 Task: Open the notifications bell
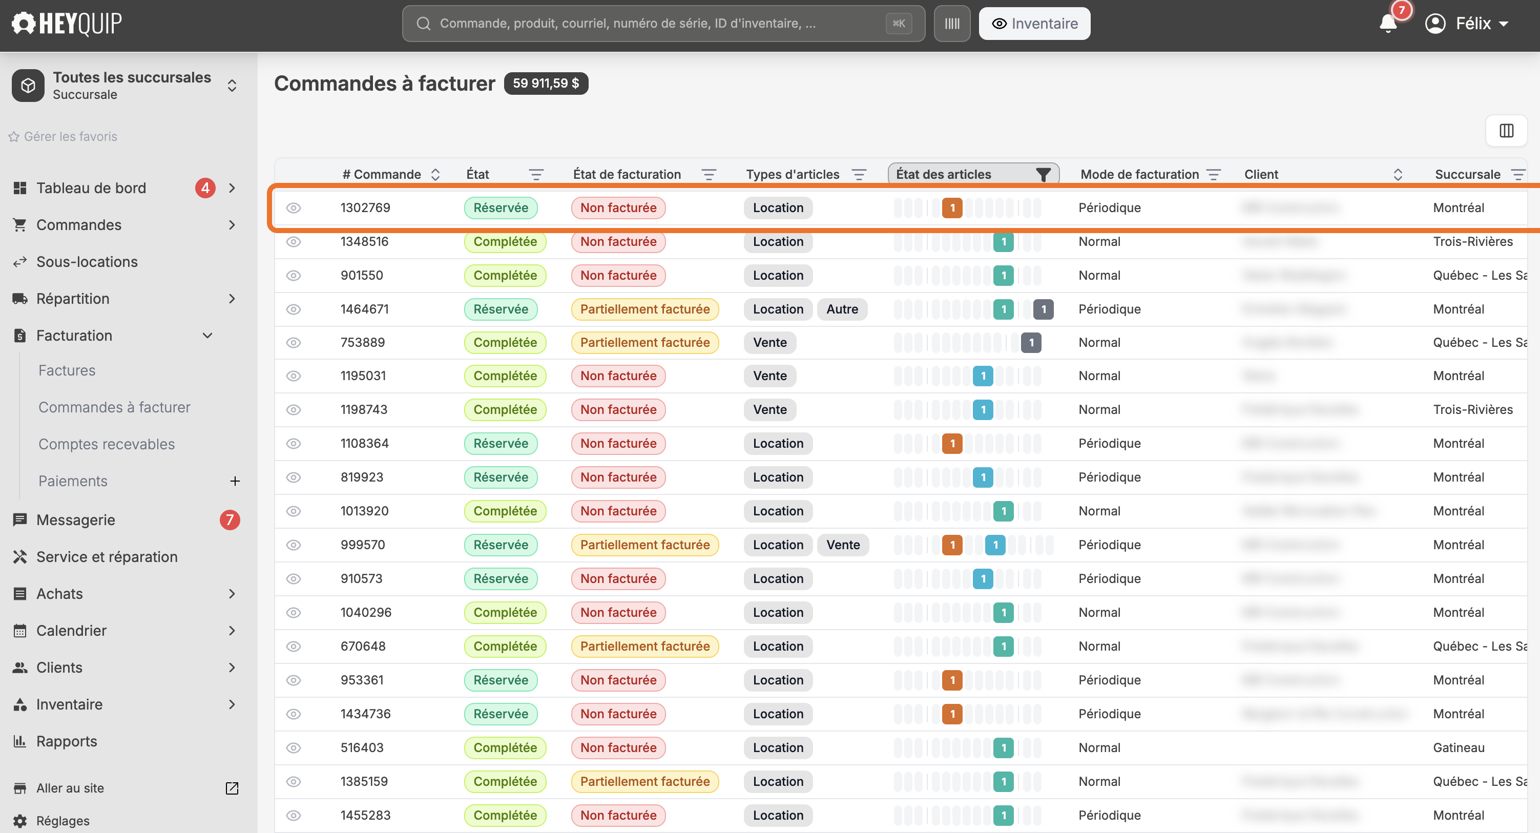[1387, 24]
